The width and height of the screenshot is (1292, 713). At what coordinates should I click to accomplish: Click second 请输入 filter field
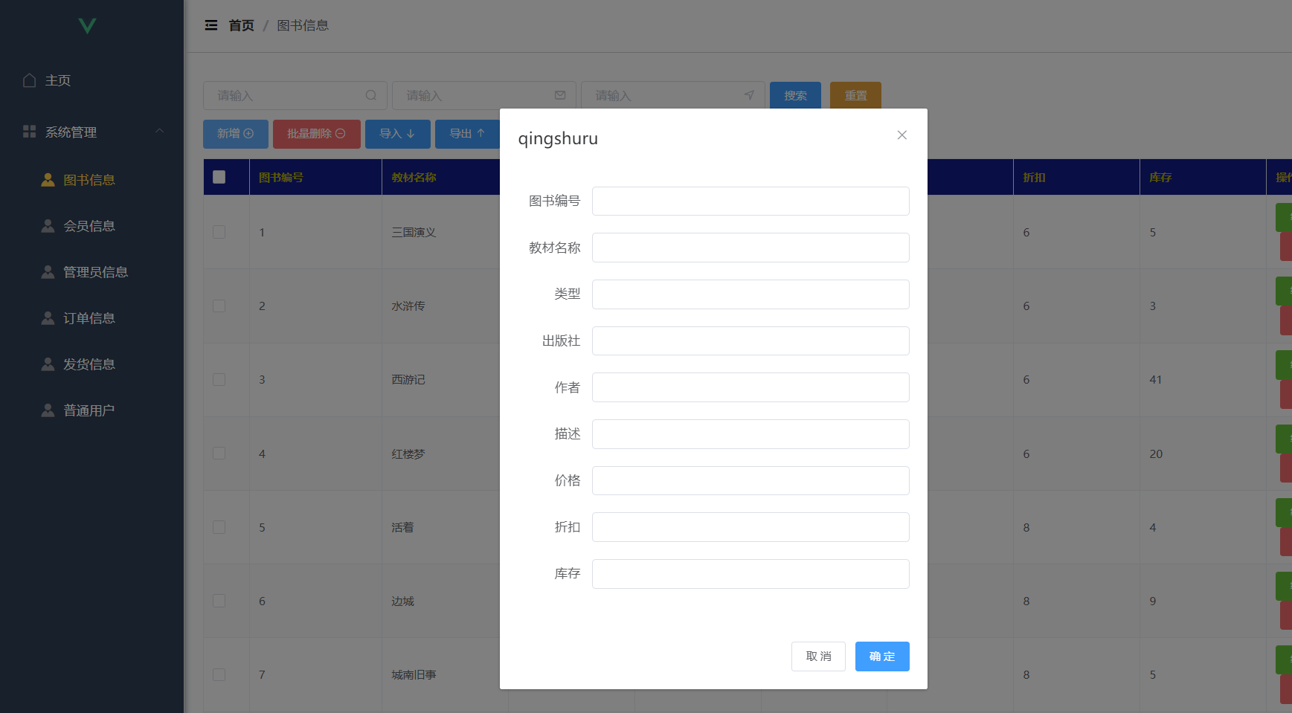click(x=484, y=95)
